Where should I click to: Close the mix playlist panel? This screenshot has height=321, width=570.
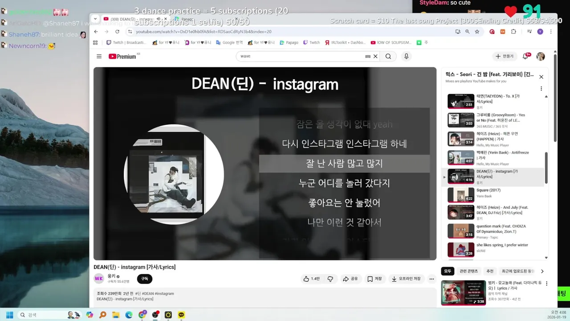541,77
